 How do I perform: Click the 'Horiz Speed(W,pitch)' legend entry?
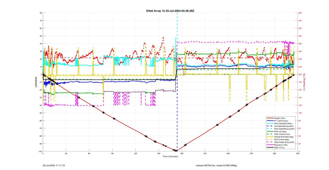click(283, 123)
